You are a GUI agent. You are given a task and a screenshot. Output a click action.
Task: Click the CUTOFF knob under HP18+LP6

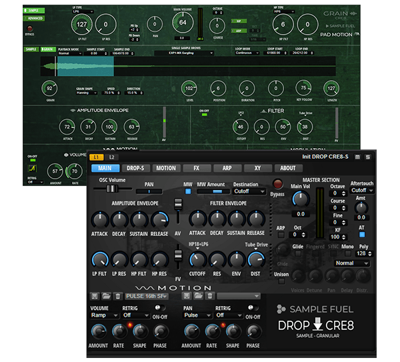point(197,260)
